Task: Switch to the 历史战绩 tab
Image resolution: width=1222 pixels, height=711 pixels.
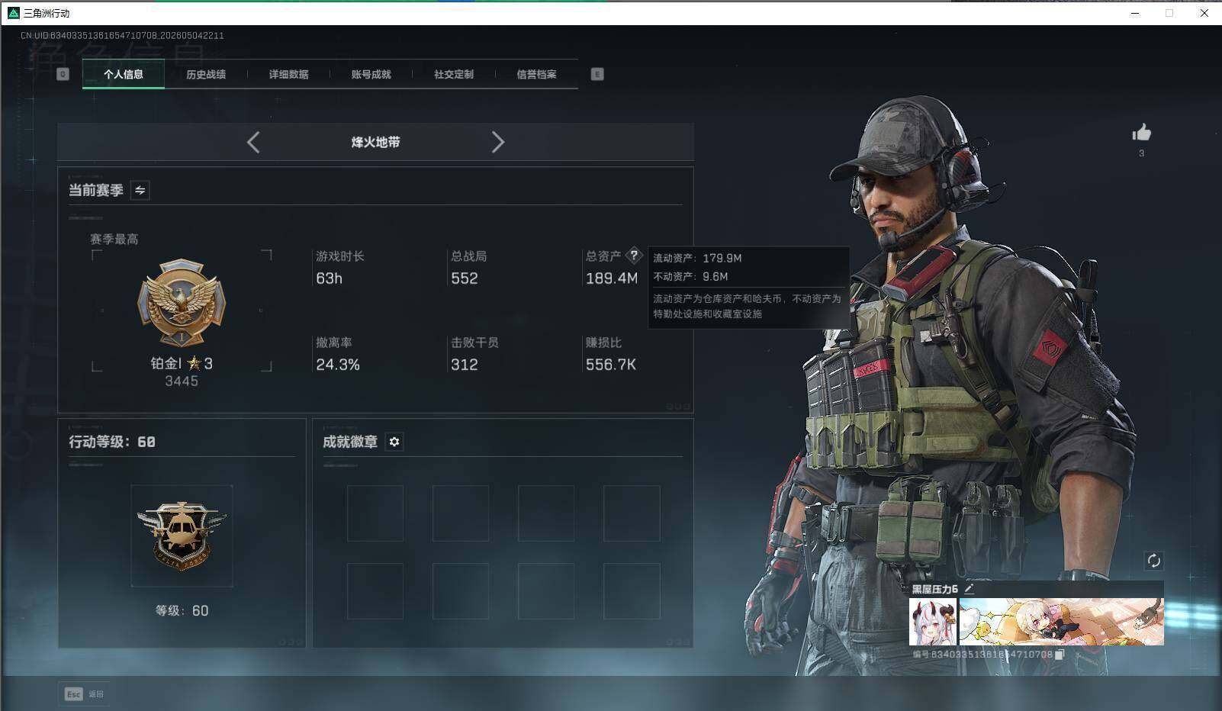Action: (x=206, y=74)
